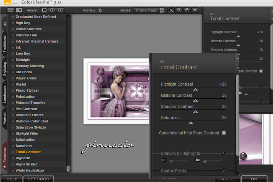Select the side-by-side preview view icon

61,10
